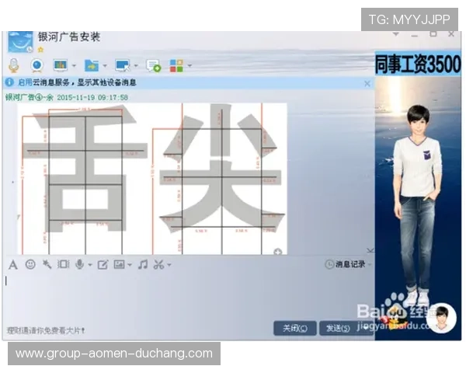Screen dimensions: 466x373
Task: Open font settings with the A icon
Action: pos(12,264)
